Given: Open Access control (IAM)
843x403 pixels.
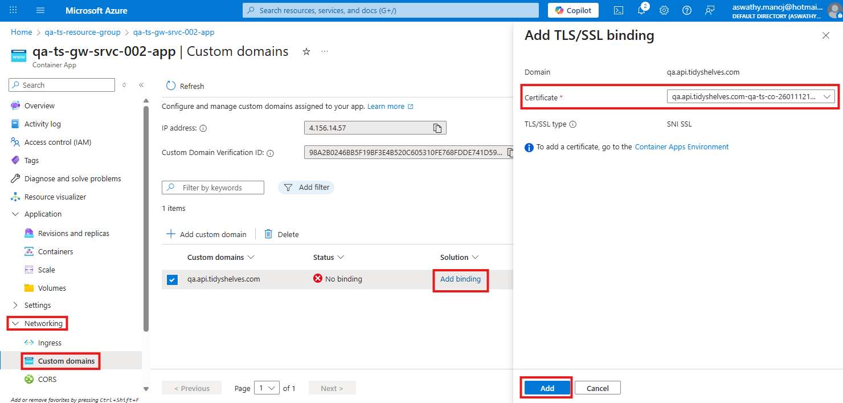Looking at the screenshot, I should pos(58,142).
